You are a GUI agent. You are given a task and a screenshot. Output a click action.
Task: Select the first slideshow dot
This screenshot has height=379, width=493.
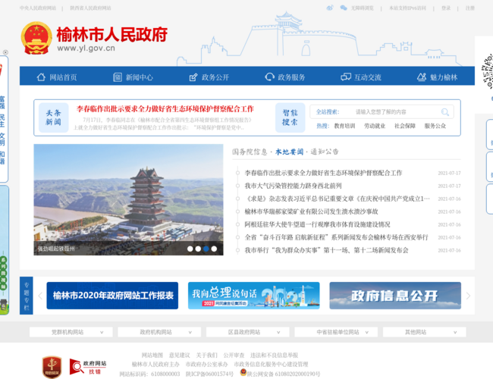190,249
